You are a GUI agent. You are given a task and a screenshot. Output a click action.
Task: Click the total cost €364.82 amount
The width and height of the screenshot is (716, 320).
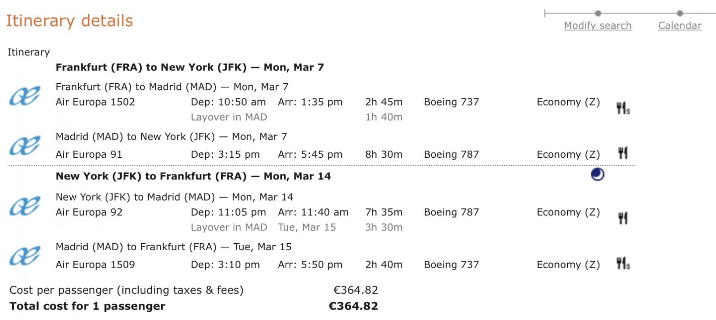[353, 306]
